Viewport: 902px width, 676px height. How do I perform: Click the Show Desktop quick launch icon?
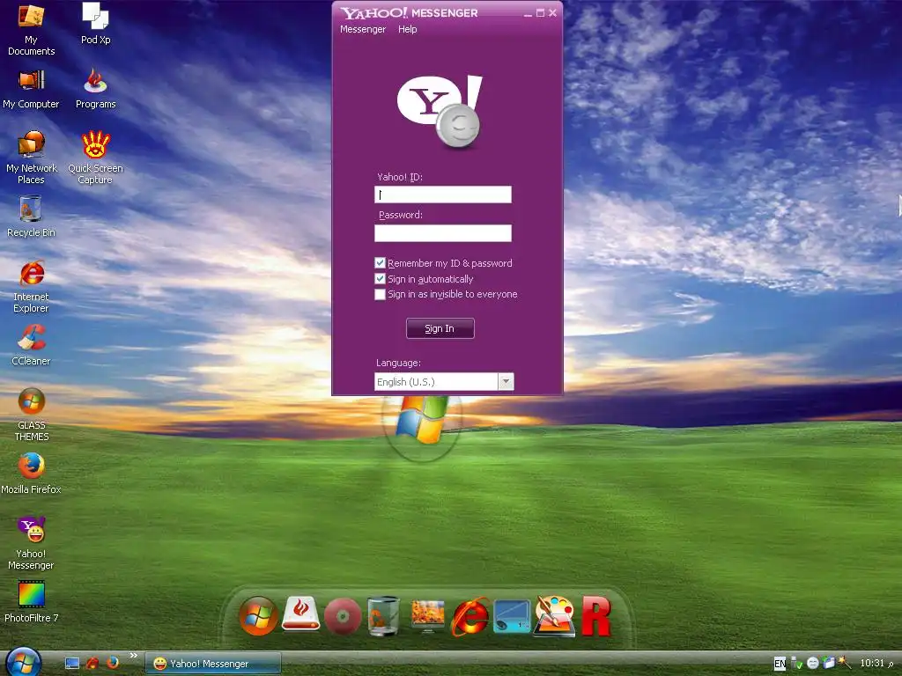(x=72, y=664)
